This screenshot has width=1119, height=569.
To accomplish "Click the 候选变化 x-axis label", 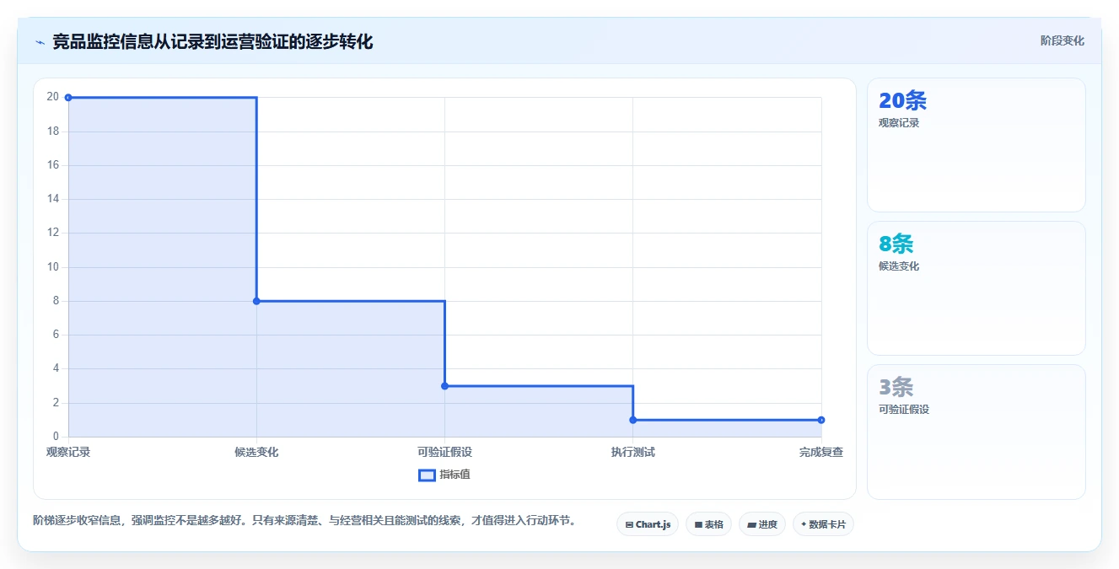I will 256,452.
